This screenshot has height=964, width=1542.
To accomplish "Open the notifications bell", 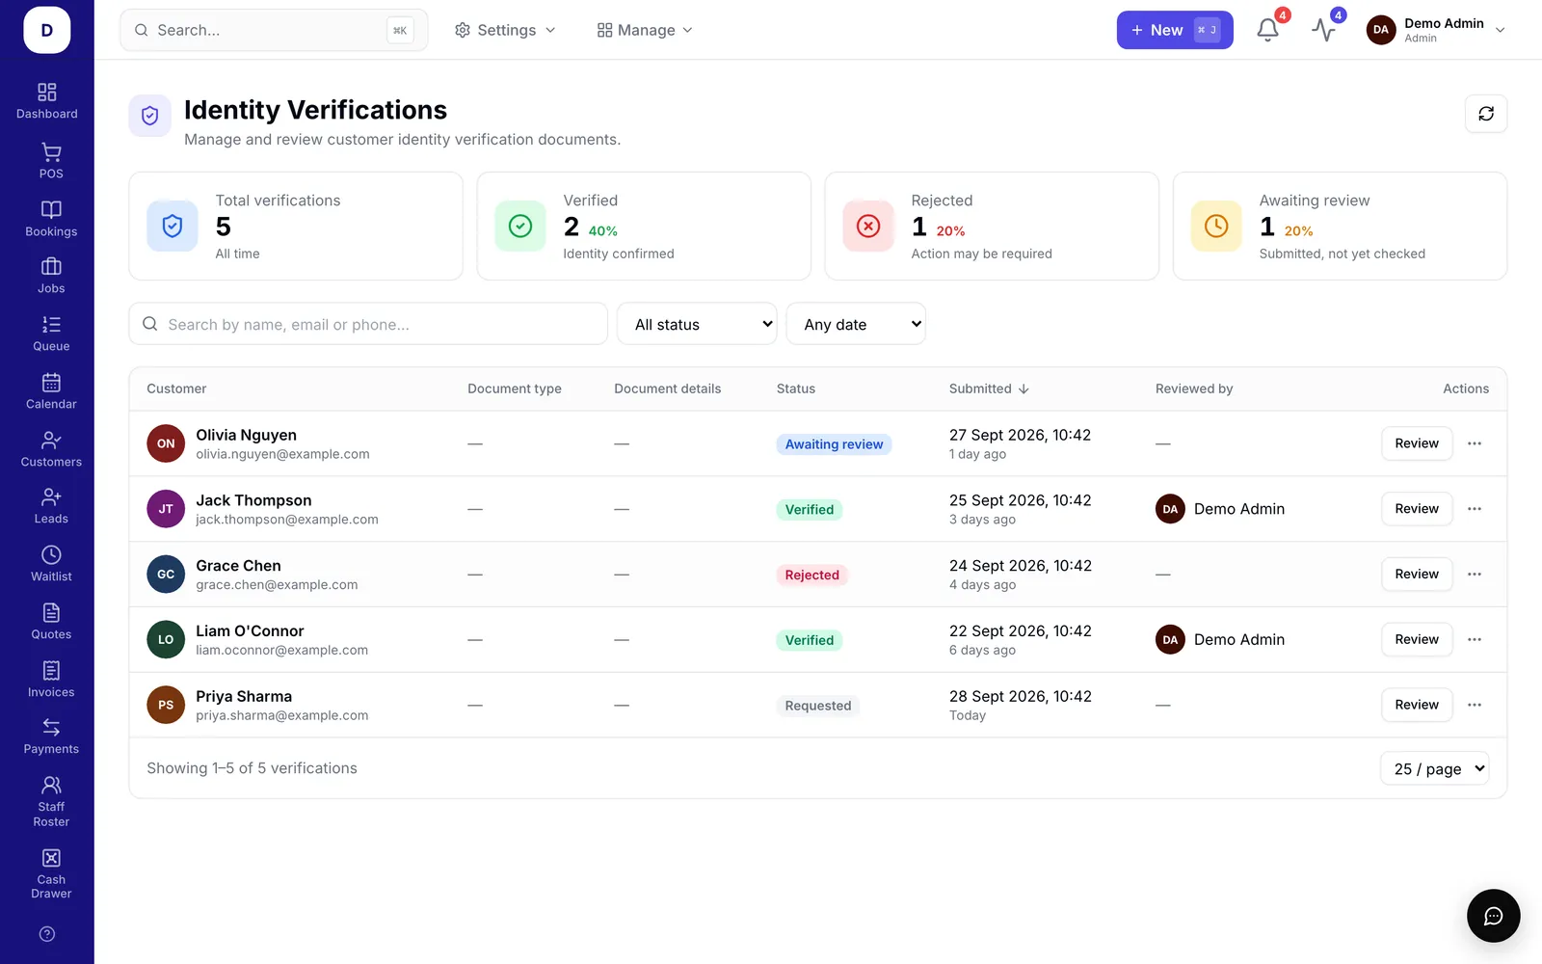I will click(x=1268, y=30).
